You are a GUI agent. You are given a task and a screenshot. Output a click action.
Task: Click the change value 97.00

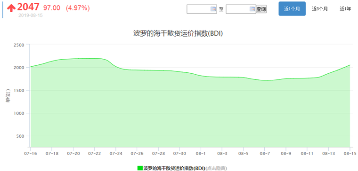pyautogui.click(x=52, y=8)
